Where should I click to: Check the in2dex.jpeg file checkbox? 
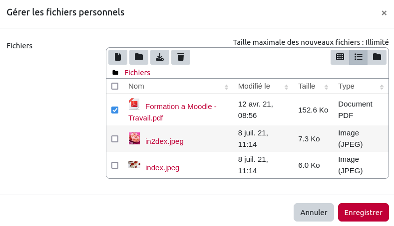(115, 139)
